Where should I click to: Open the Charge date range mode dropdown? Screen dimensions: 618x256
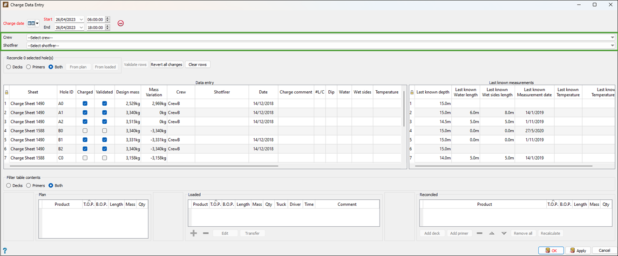(x=33, y=23)
